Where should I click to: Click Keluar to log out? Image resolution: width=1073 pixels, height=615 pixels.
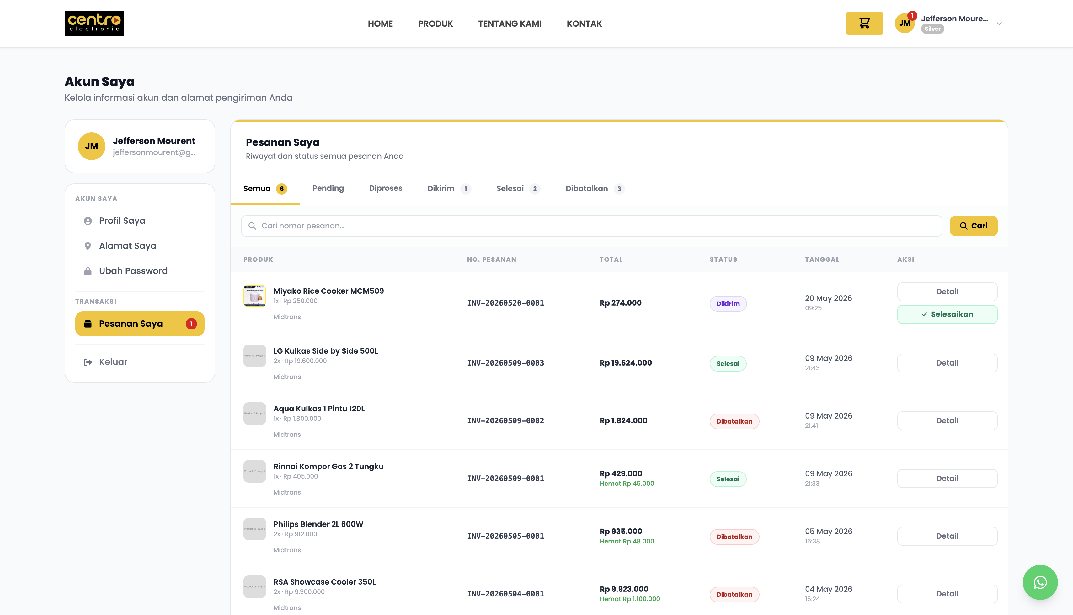(140, 362)
